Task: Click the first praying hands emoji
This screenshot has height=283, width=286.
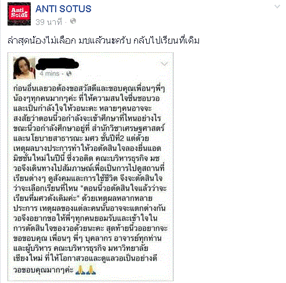Action: point(80,270)
